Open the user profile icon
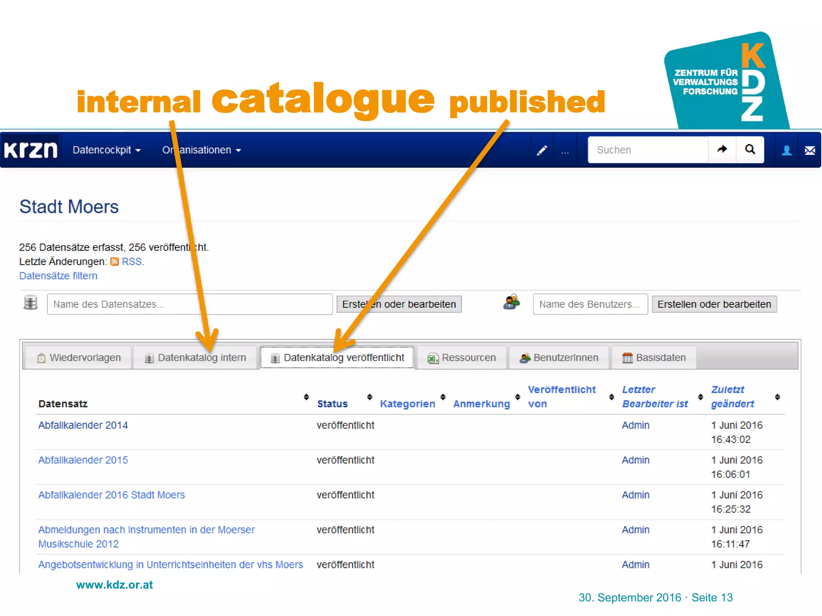822x616 pixels. (786, 150)
